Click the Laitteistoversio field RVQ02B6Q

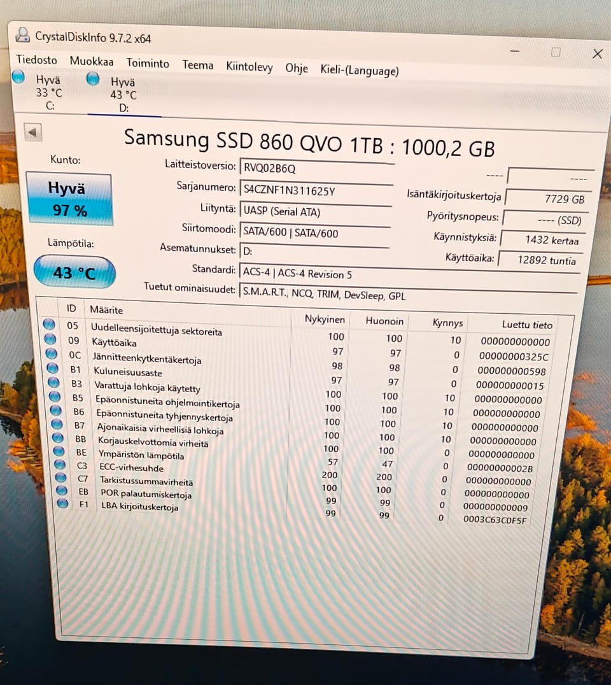[316, 169]
